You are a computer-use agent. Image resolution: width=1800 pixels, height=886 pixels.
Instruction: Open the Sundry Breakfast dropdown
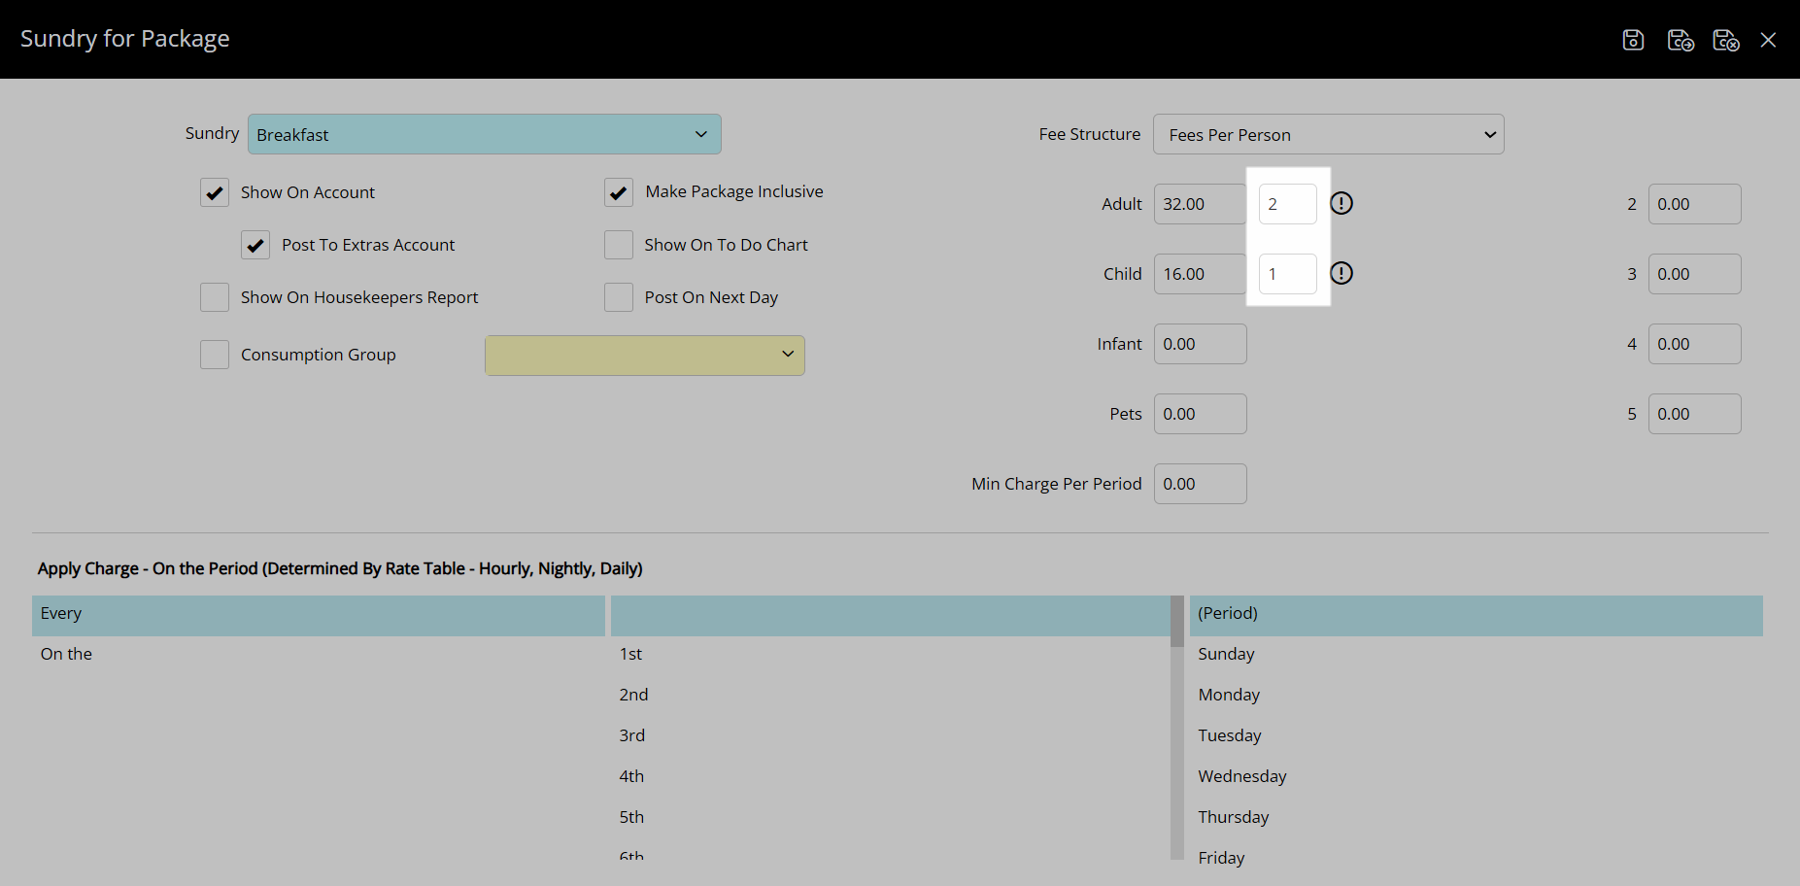(x=484, y=134)
